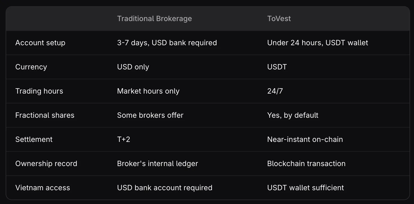This screenshot has width=414, height=204.
Task: Click the 'Some brokers offer' cell
Action: click(150, 115)
